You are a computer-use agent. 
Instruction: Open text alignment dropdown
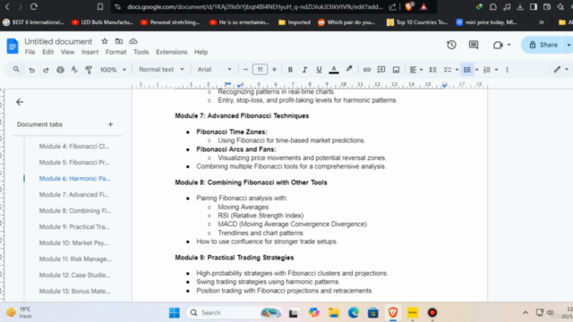click(415, 70)
